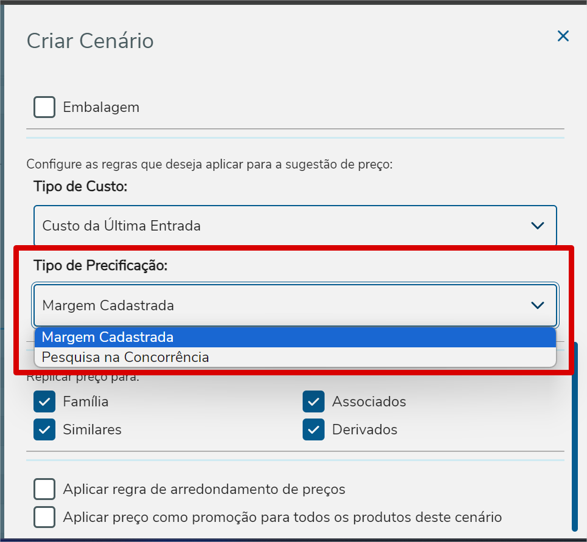Click the "Configure as regras" instruction text
Viewport: 587px width, 542px height.
209,164
